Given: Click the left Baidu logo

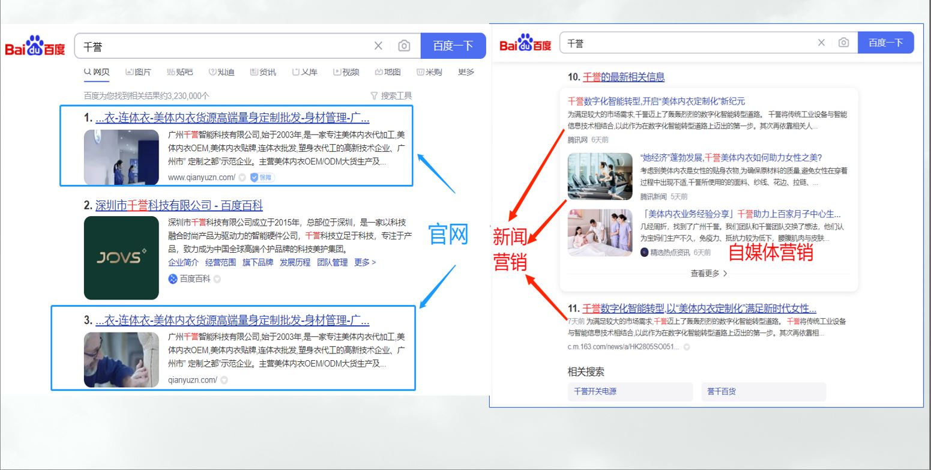Looking at the screenshot, I should pyautogui.click(x=35, y=46).
